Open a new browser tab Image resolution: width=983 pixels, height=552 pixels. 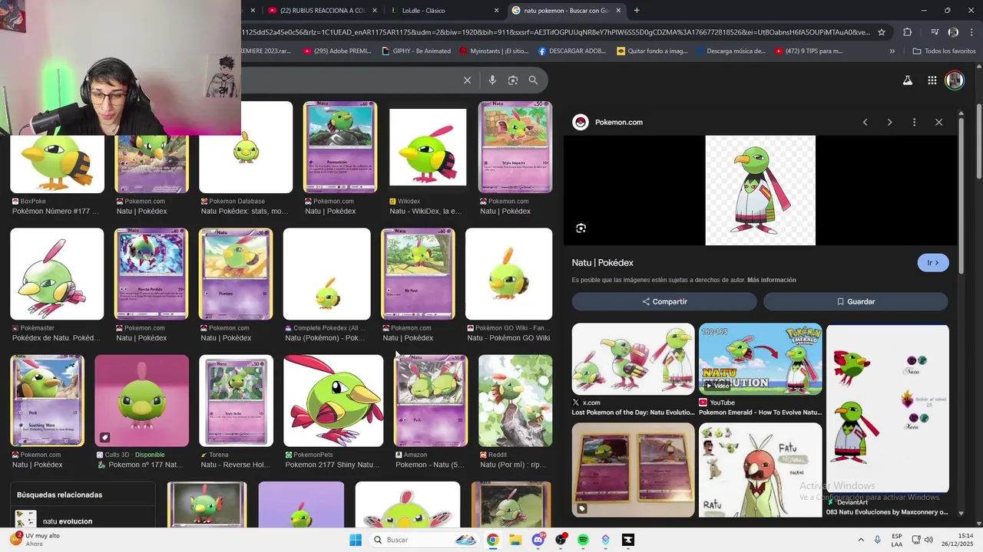637,11
